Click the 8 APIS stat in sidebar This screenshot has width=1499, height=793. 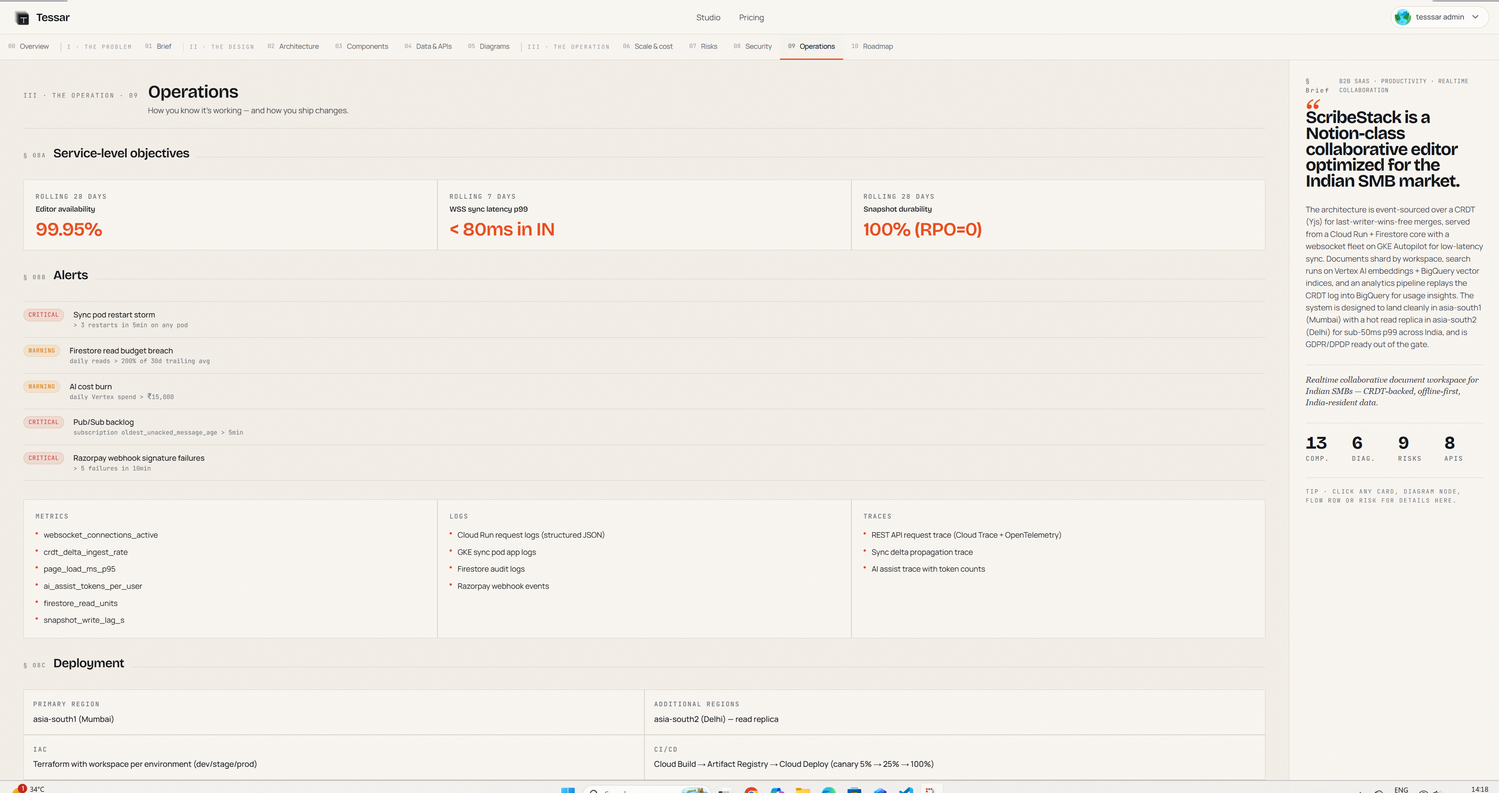(x=1453, y=448)
